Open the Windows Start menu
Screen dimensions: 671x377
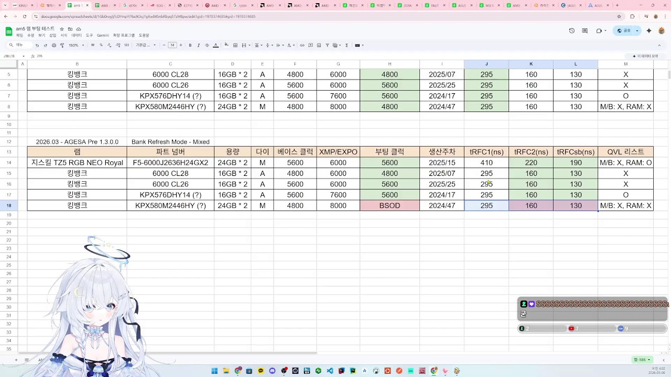click(x=214, y=371)
